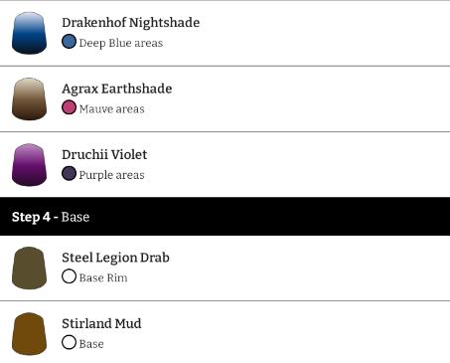Select the blue circle beside Deep Blue areas

click(69, 42)
